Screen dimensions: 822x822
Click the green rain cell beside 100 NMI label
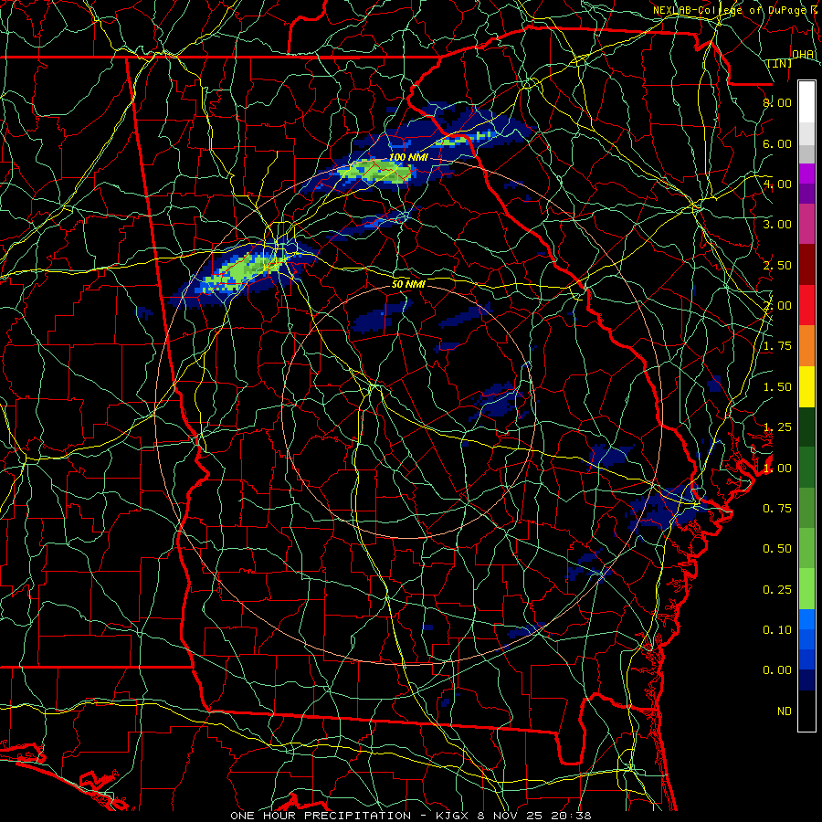click(374, 172)
